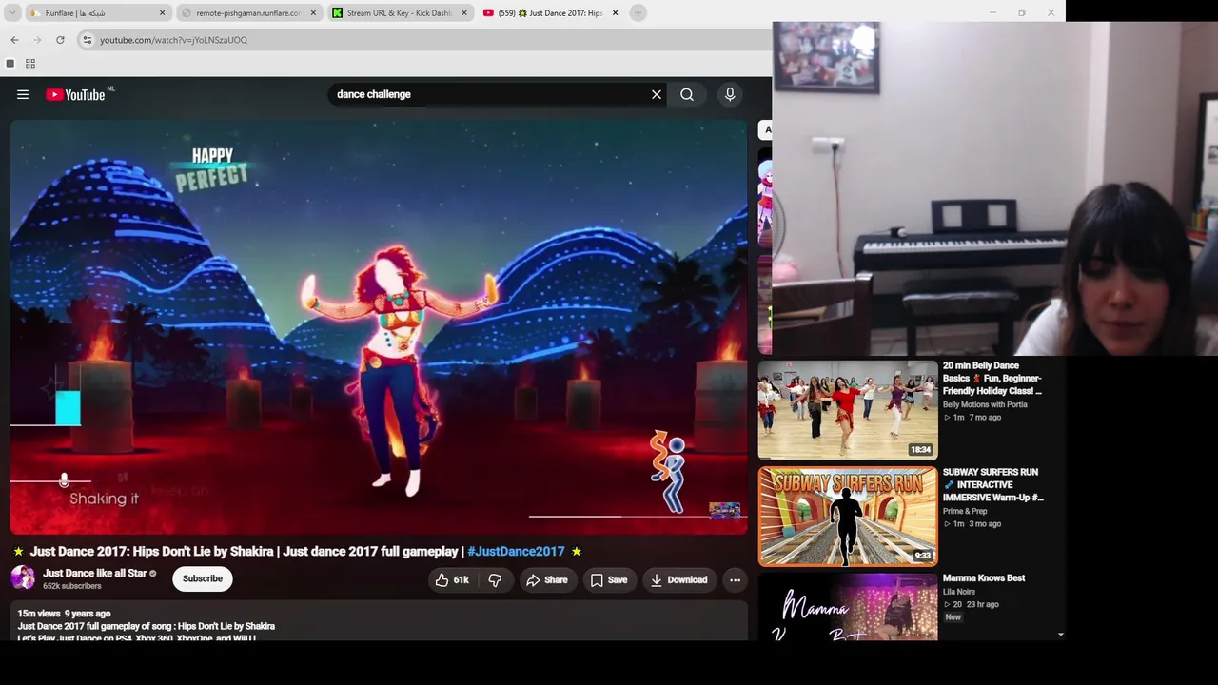The height and width of the screenshot is (685, 1218).
Task: Switch to the Runflare tab
Action: [x=98, y=13]
